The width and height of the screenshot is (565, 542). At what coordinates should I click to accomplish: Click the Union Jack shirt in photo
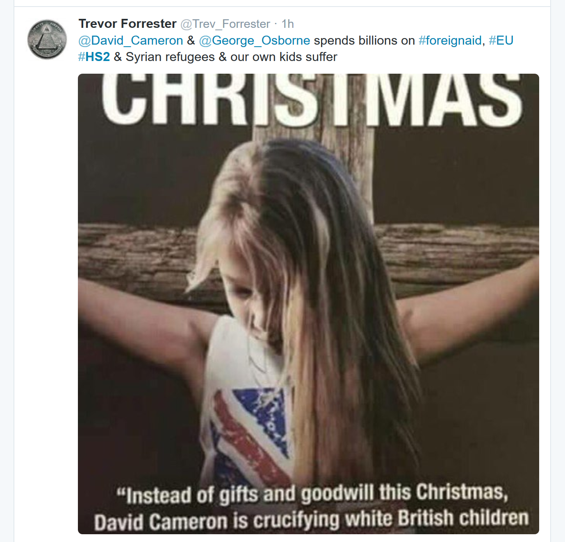[x=250, y=430]
